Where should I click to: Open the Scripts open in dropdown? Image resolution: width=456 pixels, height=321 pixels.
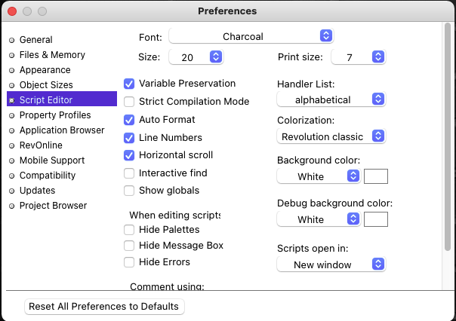pyautogui.click(x=331, y=264)
